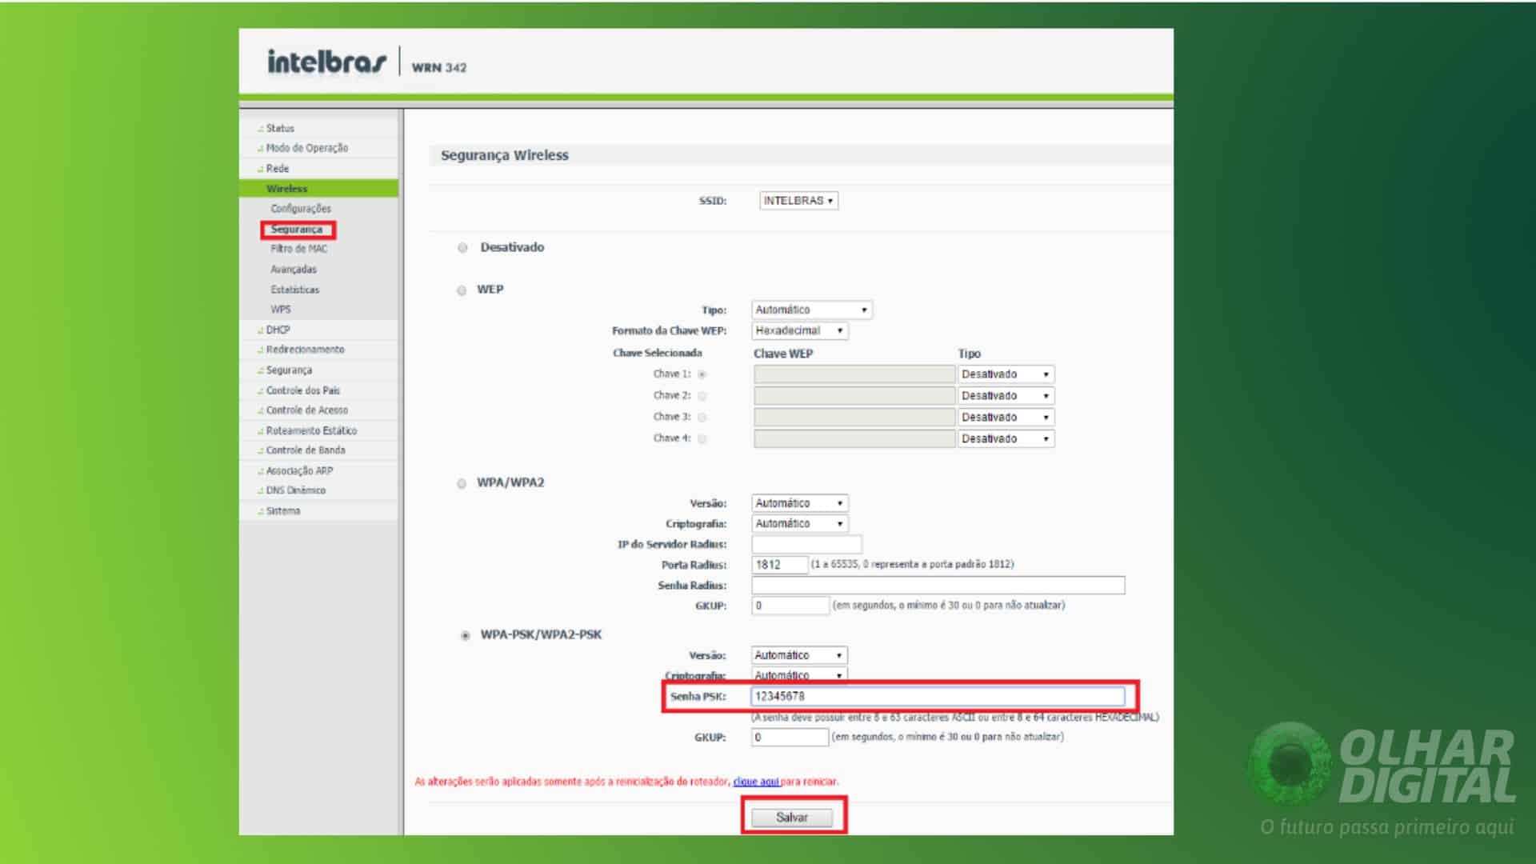Click Porta Radius field showing 1812
The height and width of the screenshot is (864, 1536).
pos(780,565)
